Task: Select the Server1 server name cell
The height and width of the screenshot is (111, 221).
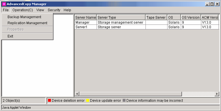Action: coord(86,27)
